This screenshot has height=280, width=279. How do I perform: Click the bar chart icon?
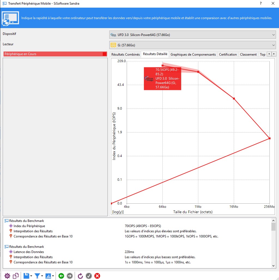coord(48,276)
